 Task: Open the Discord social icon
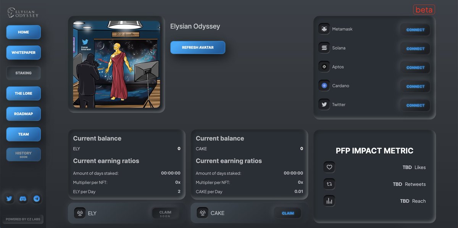click(x=23, y=199)
